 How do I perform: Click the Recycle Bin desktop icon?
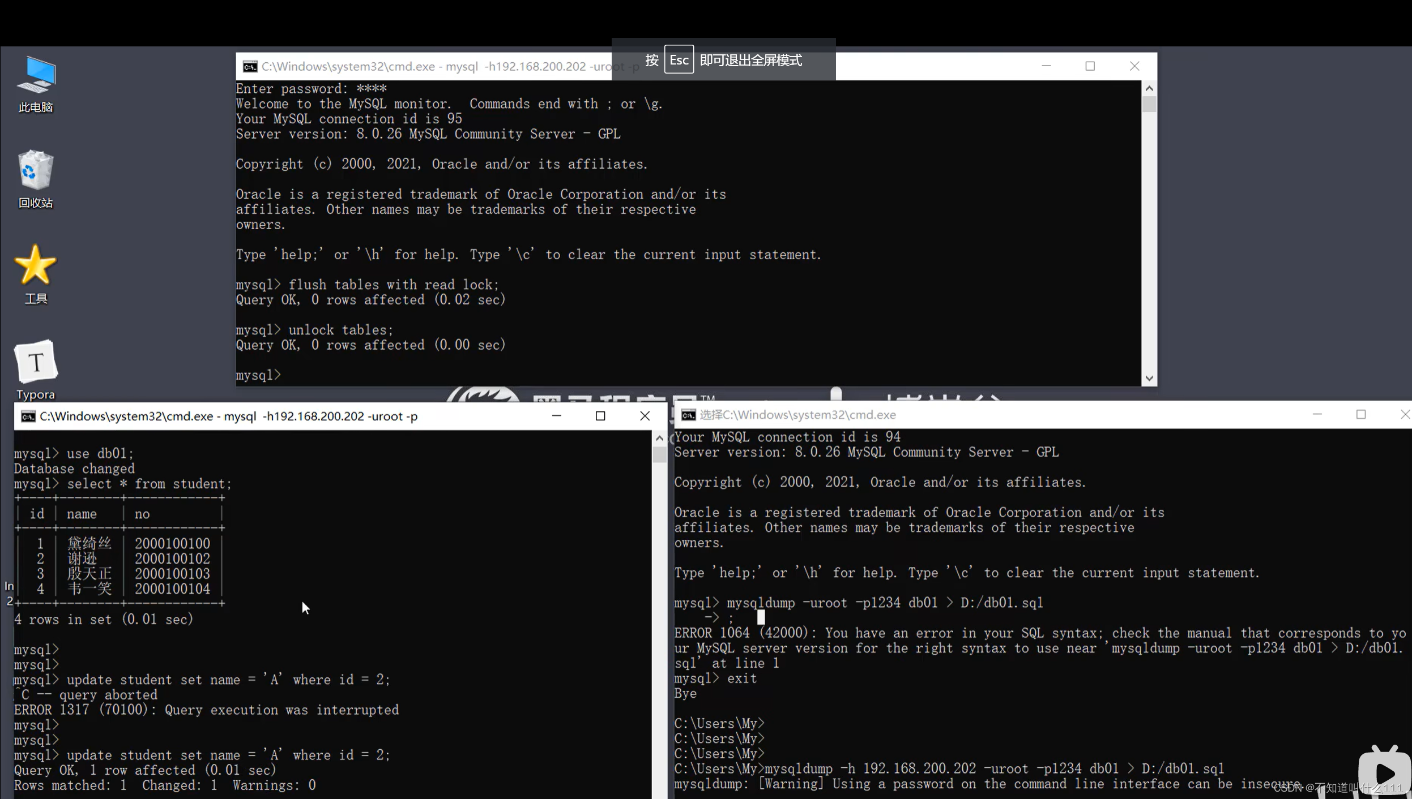point(36,170)
